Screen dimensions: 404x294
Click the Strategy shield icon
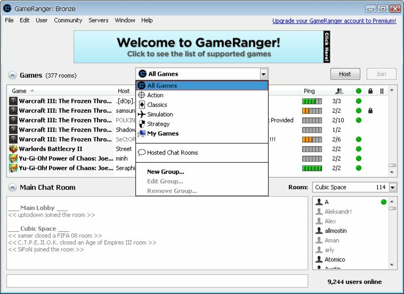[142, 124]
